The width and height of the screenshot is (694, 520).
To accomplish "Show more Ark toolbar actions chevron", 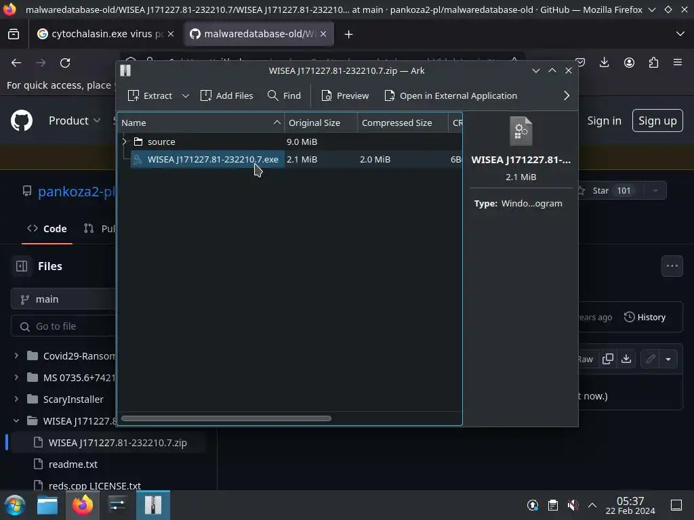I will (x=567, y=95).
